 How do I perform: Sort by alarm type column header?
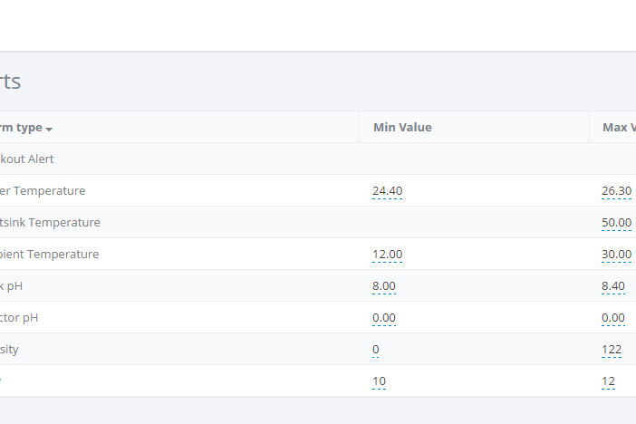[x=21, y=128]
